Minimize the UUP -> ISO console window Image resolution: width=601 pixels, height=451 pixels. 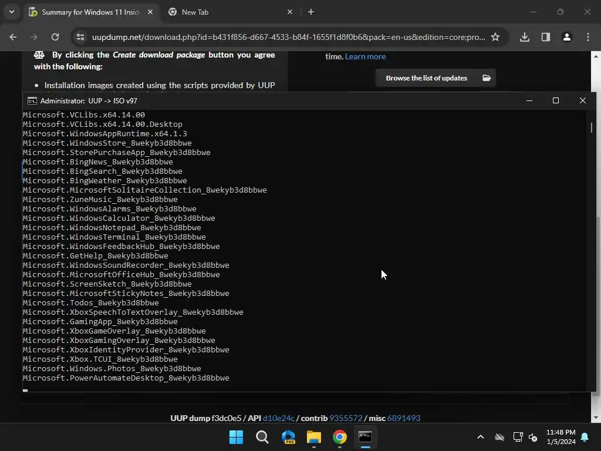point(529,100)
